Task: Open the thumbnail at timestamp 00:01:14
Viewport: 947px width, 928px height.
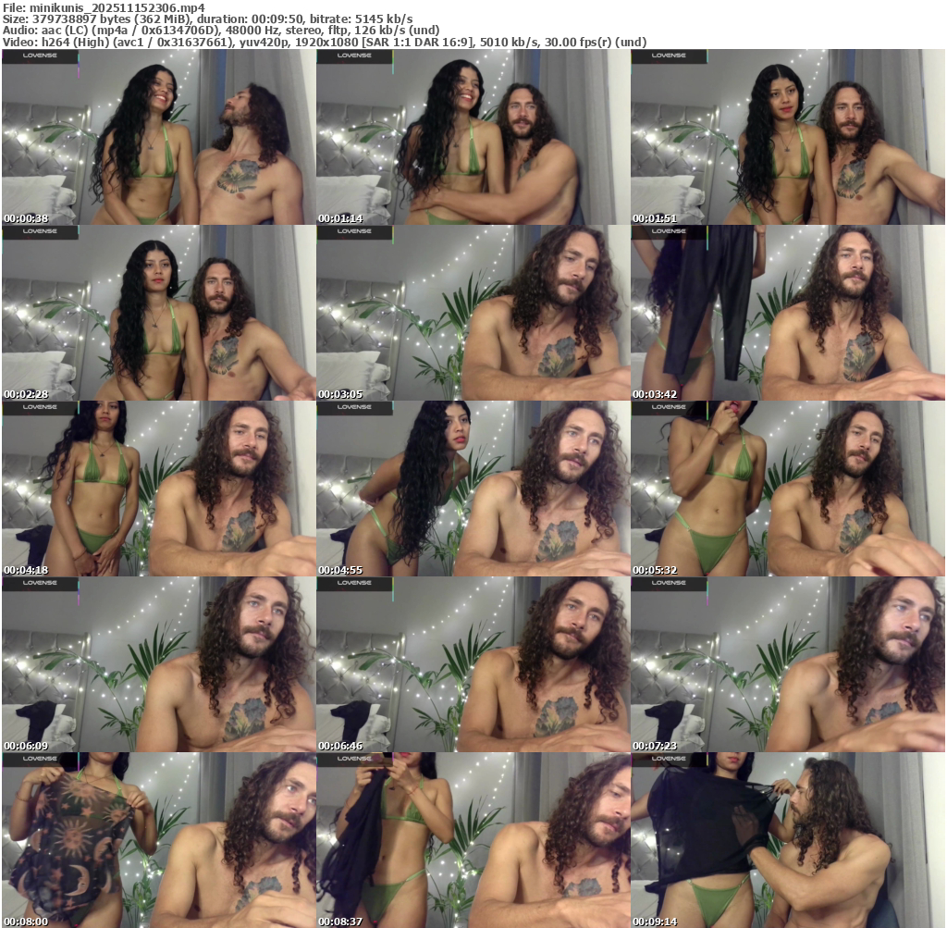Action: tap(473, 137)
